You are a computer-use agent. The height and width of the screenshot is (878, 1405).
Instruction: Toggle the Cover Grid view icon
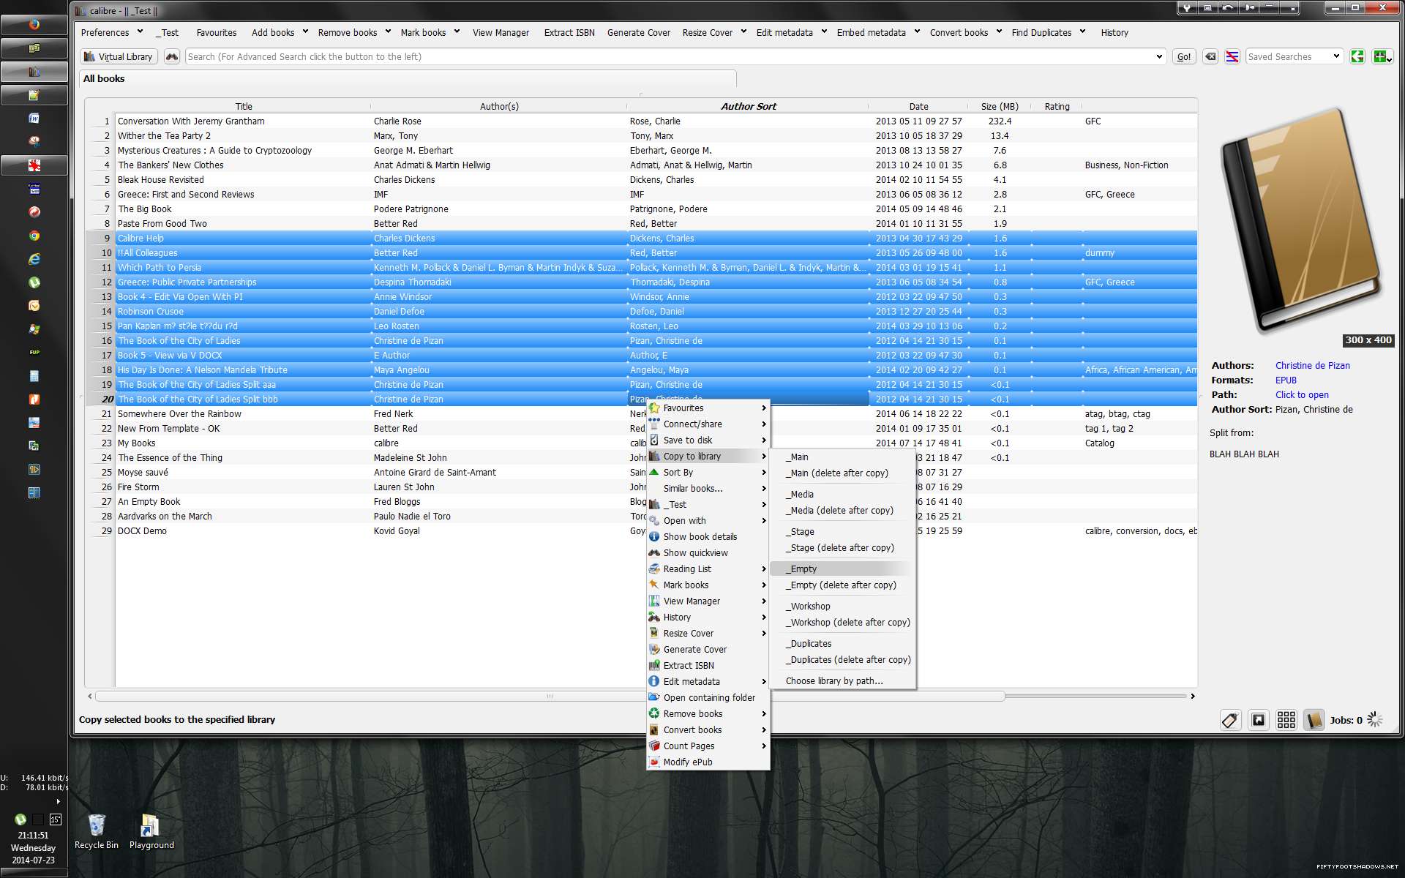point(1286,720)
